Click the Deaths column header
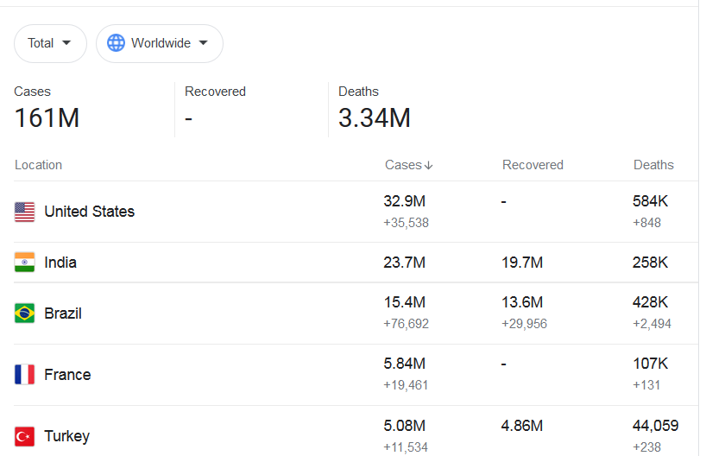The image size is (706, 456). pyautogui.click(x=653, y=165)
